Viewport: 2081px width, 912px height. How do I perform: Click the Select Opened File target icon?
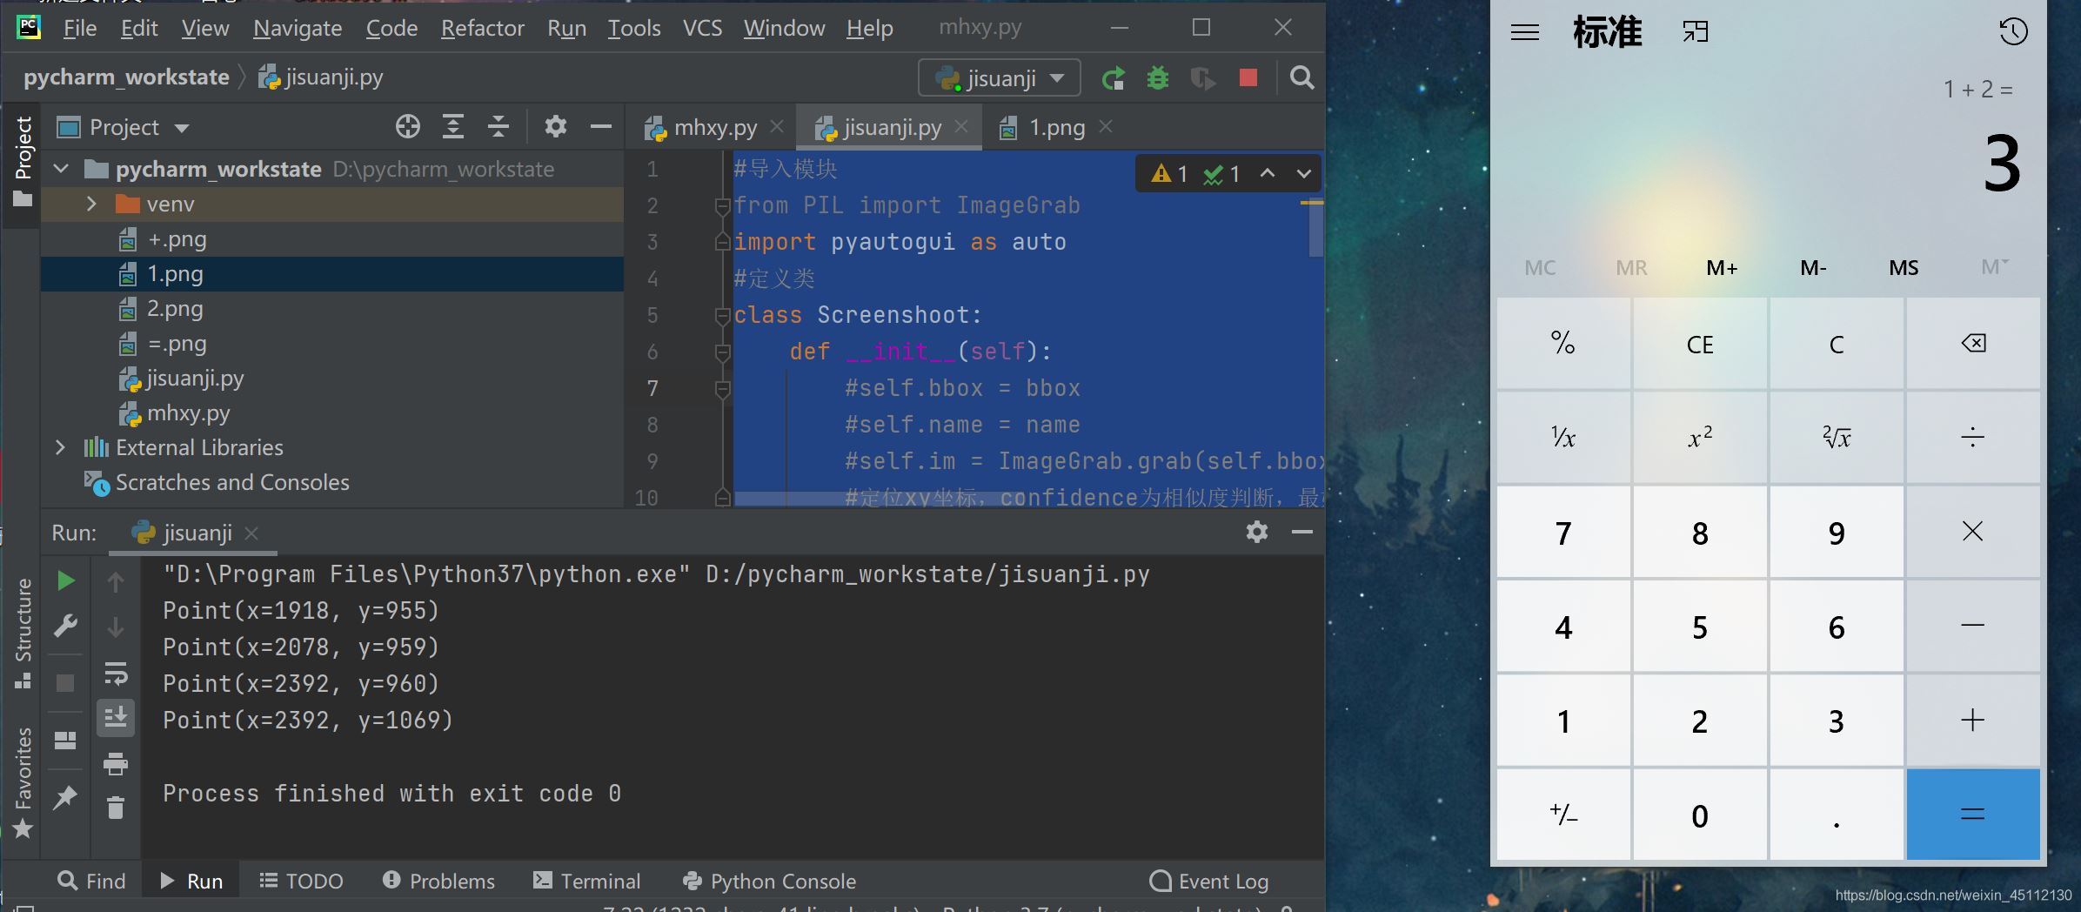(407, 127)
